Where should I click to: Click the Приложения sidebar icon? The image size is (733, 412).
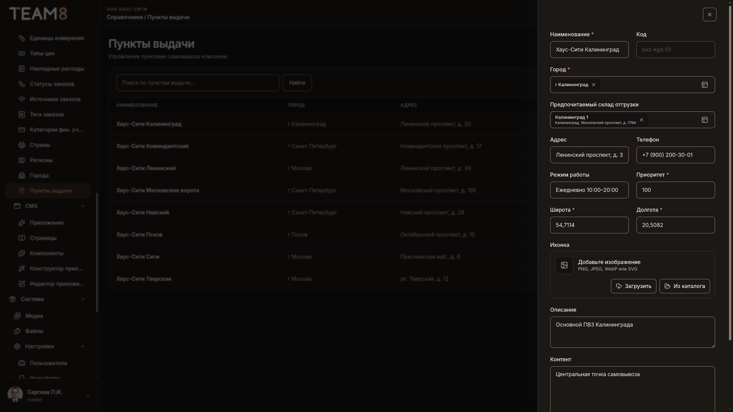tap(21, 223)
